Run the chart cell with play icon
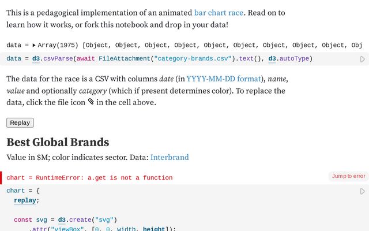The height and width of the screenshot is (231, 369). (362, 191)
